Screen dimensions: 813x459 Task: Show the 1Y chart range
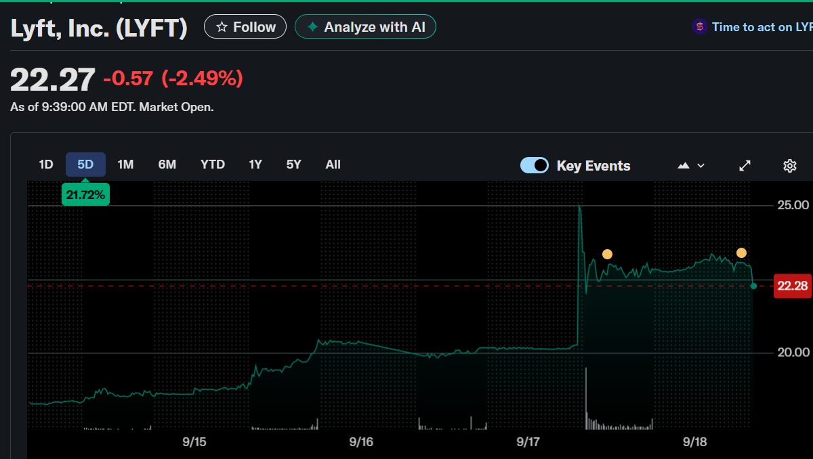coord(255,165)
